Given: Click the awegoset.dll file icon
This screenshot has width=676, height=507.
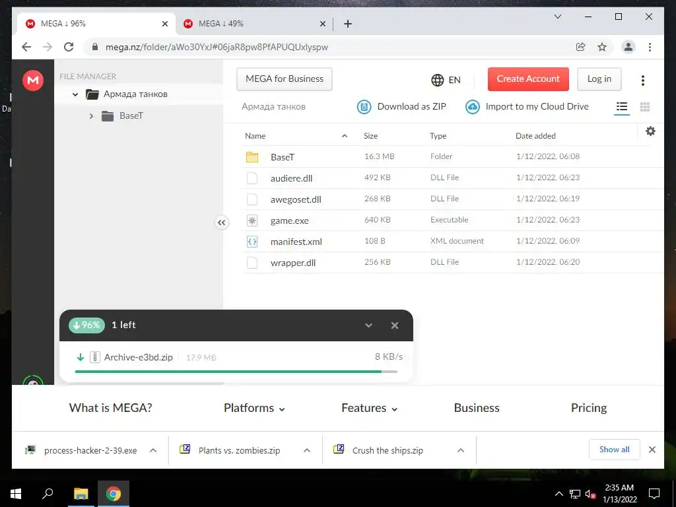Looking at the screenshot, I should click(x=252, y=199).
